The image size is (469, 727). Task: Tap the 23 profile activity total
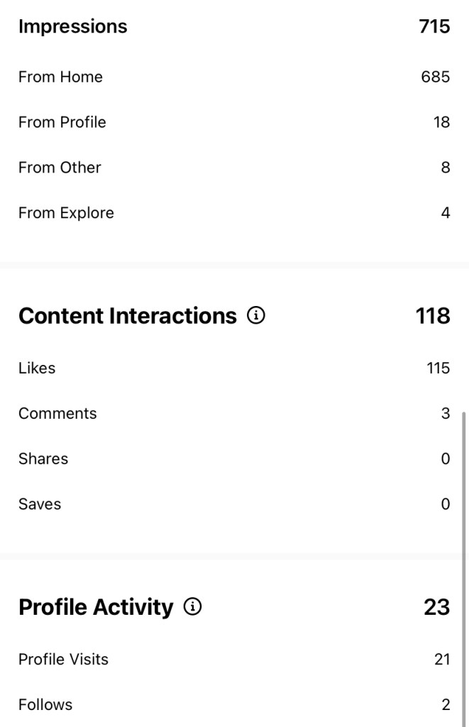[436, 607]
